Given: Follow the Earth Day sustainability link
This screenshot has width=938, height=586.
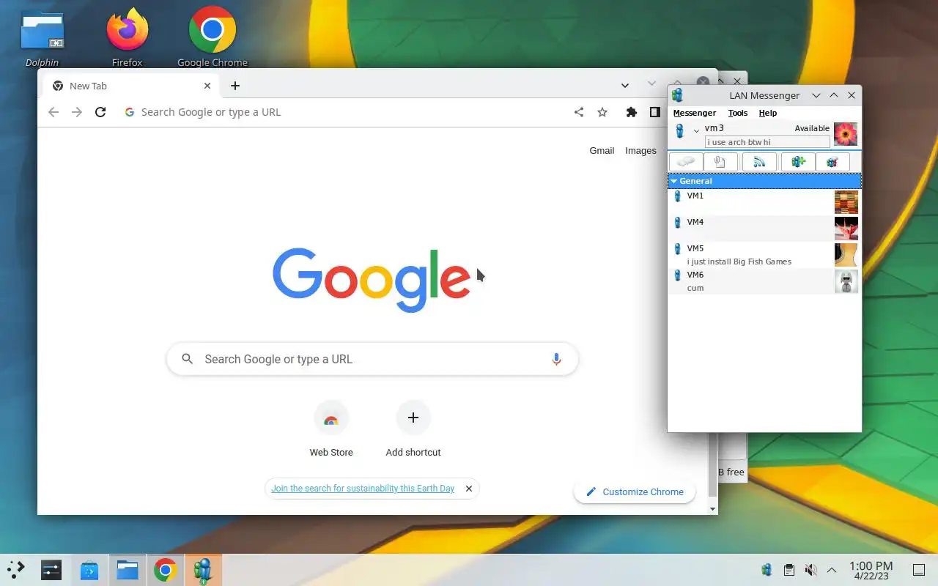Looking at the screenshot, I should click(363, 489).
